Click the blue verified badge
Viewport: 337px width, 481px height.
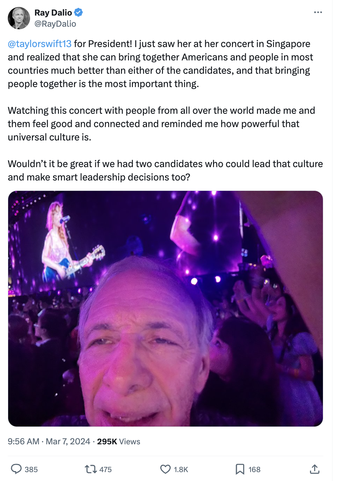coord(78,13)
